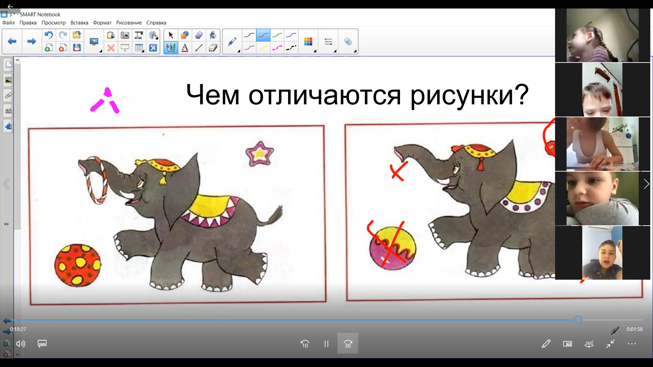Choose the Select arrow tool
653x367 pixels.
pos(171,35)
